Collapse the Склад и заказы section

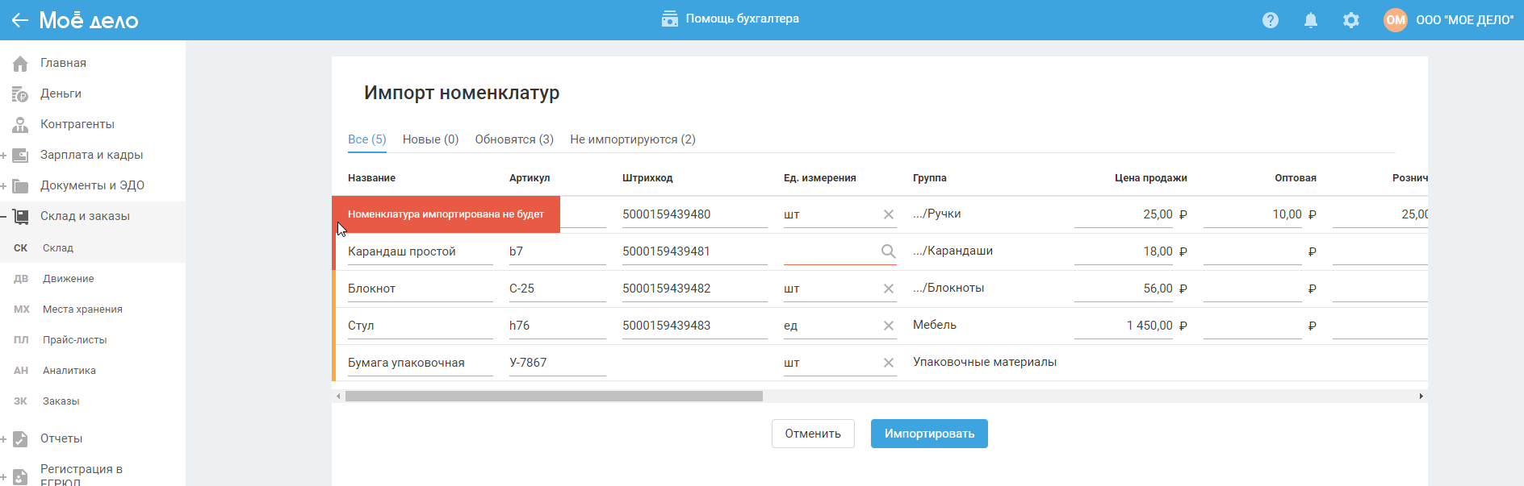click(x=4, y=217)
